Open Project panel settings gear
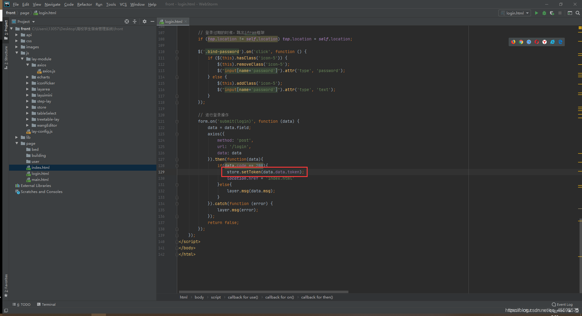 click(145, 21)
